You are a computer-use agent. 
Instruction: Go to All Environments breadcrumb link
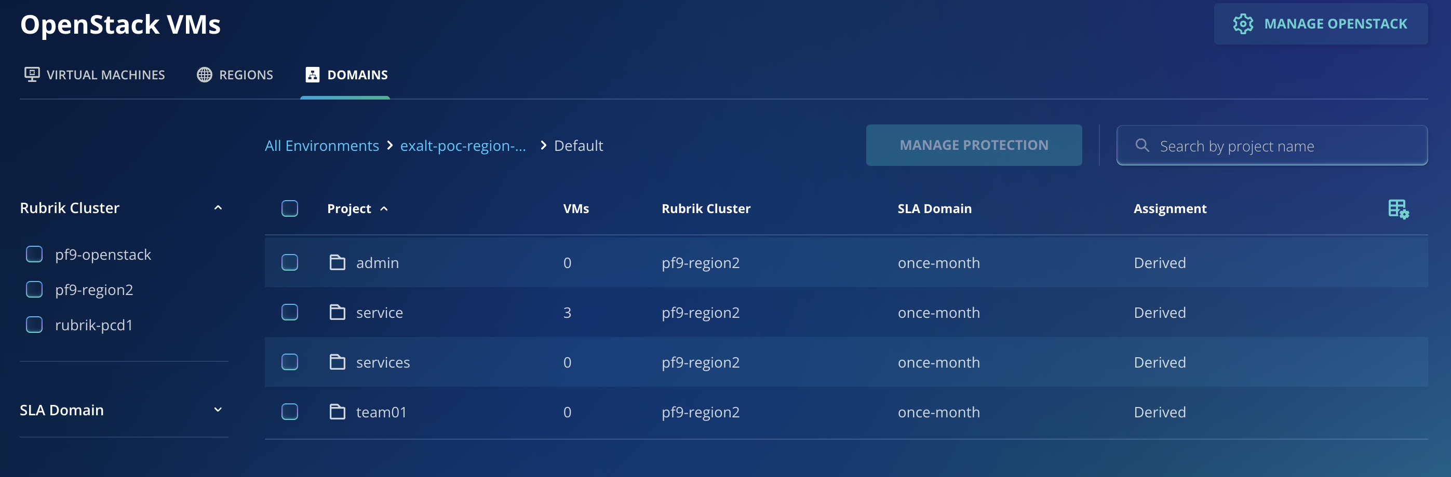(321, 146)
